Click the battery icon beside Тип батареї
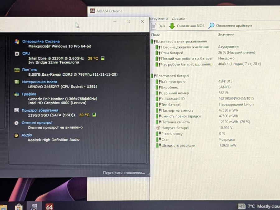The image size is (280, 210). [158, 105]
